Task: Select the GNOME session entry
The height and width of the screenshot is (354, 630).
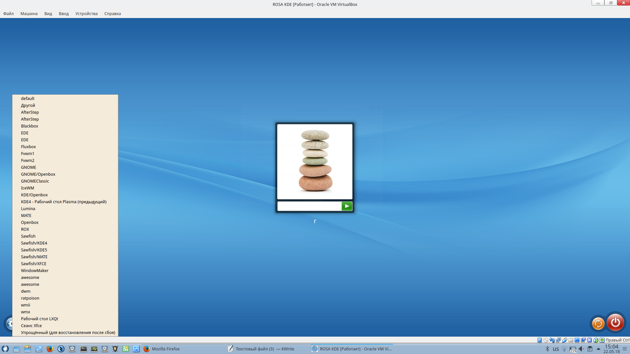Action: (x=29, y=167)
